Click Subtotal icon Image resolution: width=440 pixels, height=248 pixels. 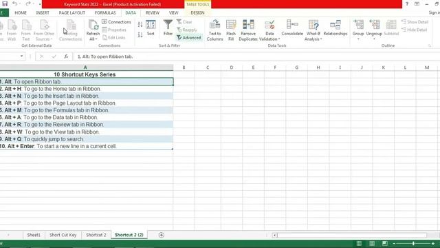pos(391,28)
